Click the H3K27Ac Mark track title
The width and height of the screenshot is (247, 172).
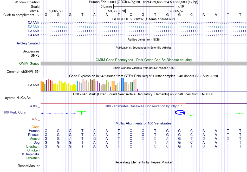(144, 94)
